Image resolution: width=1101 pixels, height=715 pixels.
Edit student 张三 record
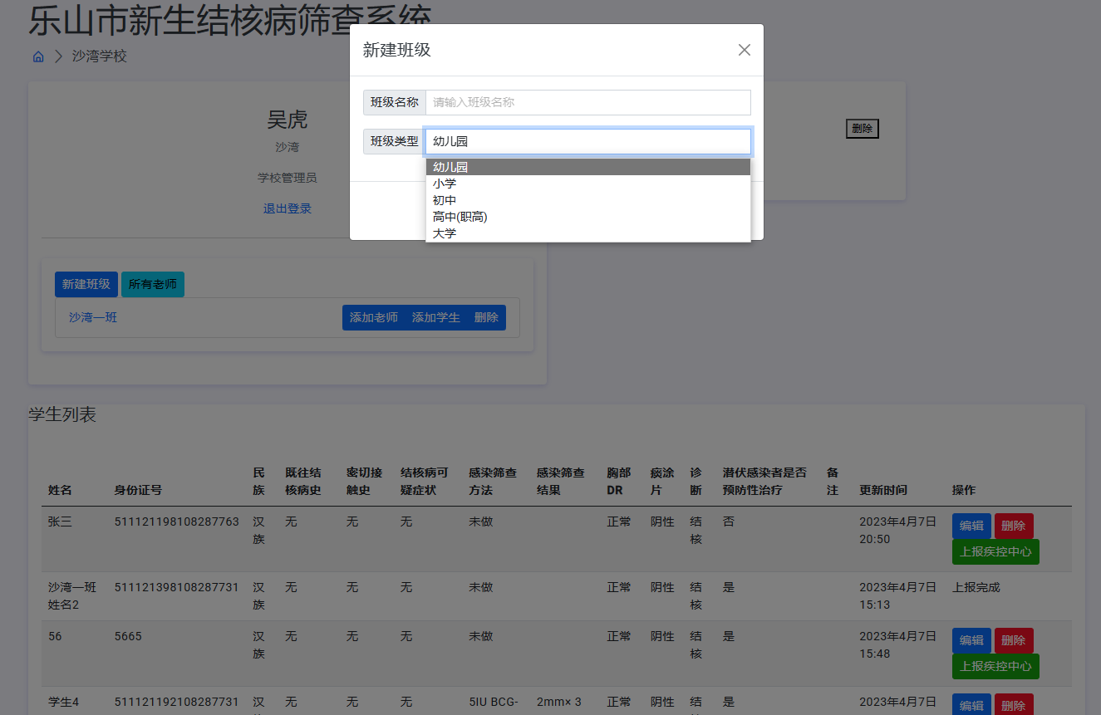971,526
